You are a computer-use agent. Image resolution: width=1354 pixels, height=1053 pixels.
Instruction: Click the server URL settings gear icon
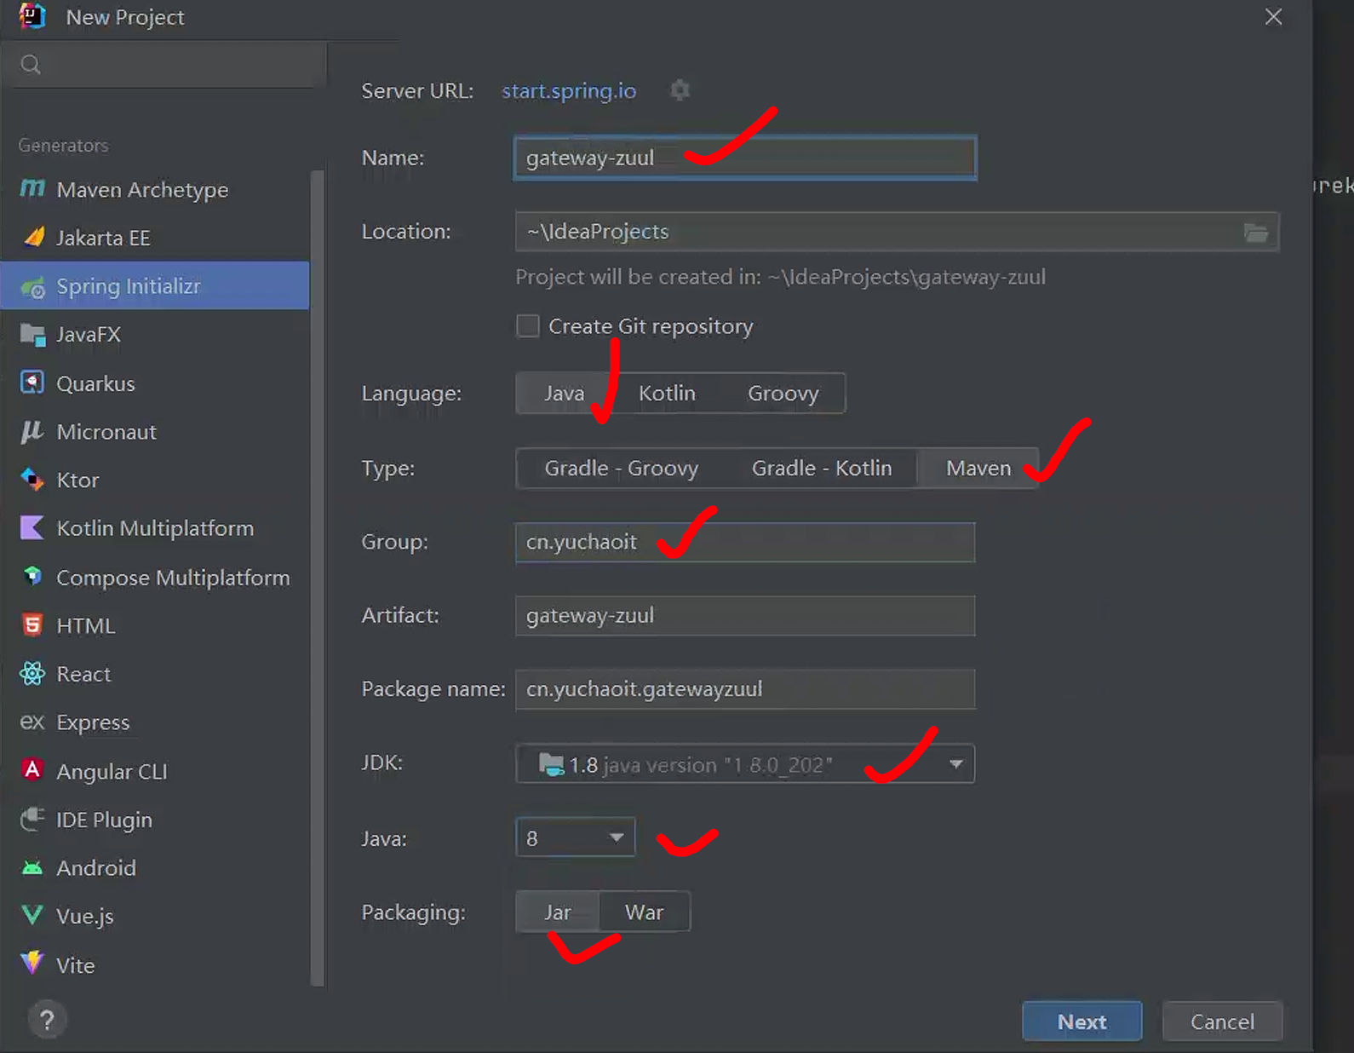coord(679,90)
